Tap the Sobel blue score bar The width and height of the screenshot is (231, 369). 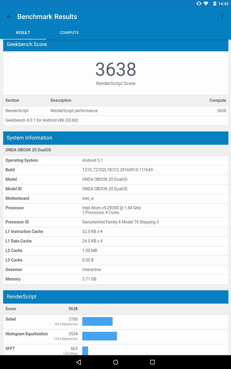pyautogui.click(x=97, y=322)
